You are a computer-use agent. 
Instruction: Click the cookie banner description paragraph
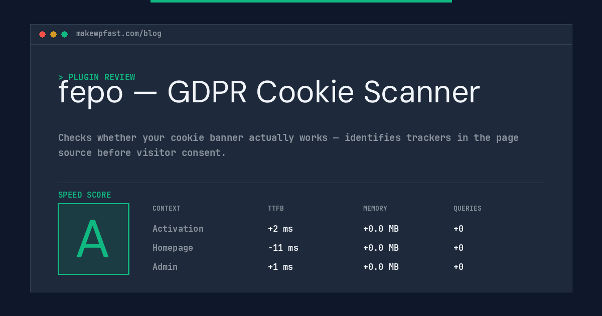coord(288,145)
